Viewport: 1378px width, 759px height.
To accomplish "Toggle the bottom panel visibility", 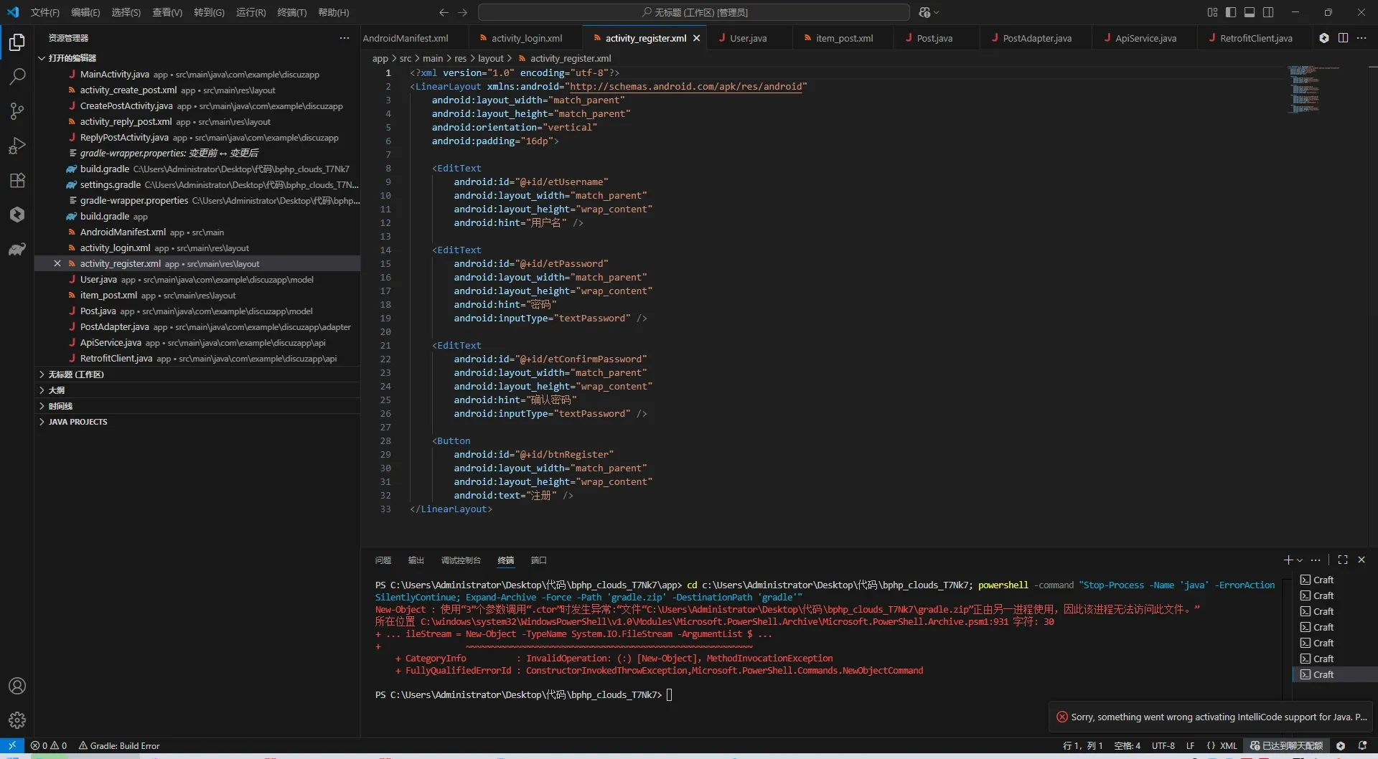I will pos(1250,12).
